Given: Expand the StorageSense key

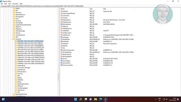Looking at the screenshot, I should tap(12, 17).
